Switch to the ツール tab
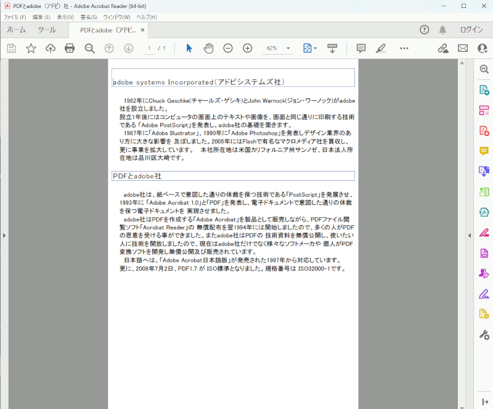 [47, 30]
